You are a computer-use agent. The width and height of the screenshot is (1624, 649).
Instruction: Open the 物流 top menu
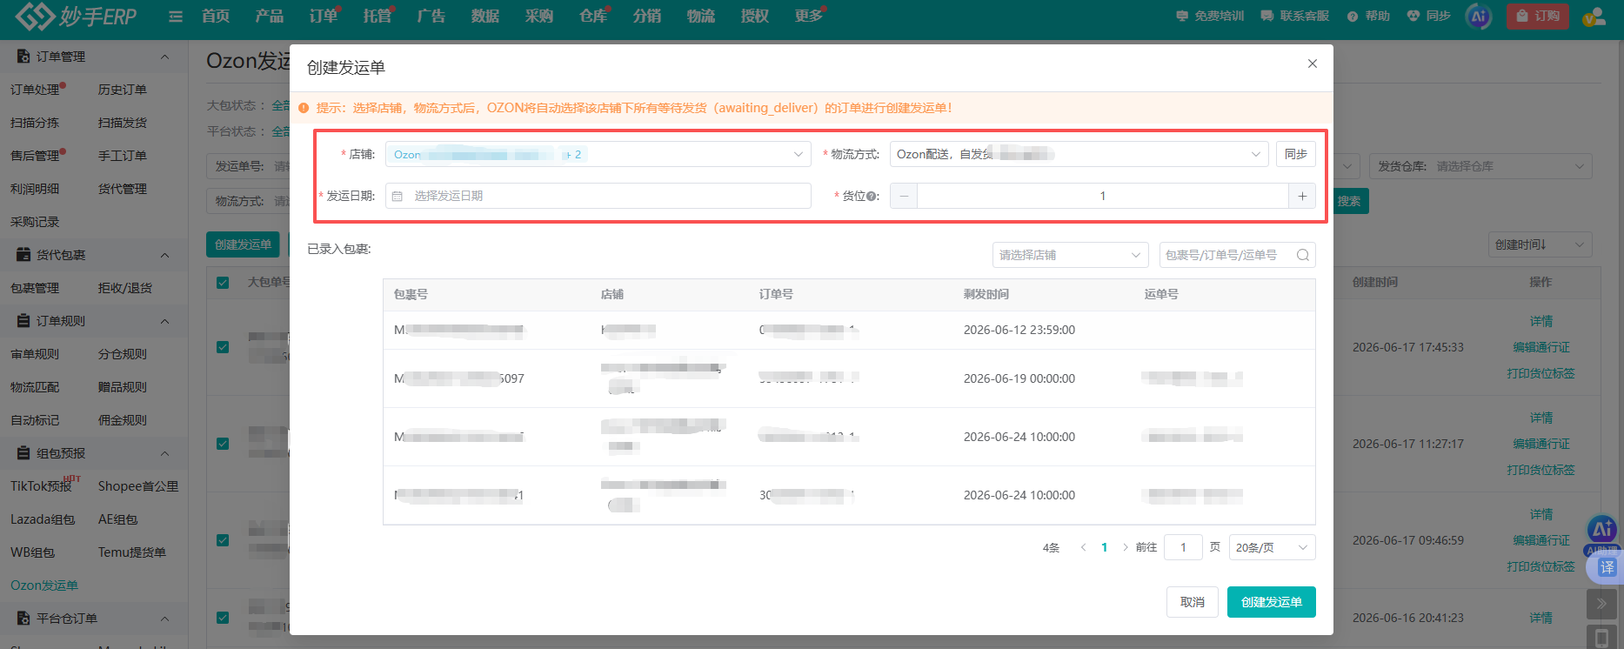tap(701, 16)
